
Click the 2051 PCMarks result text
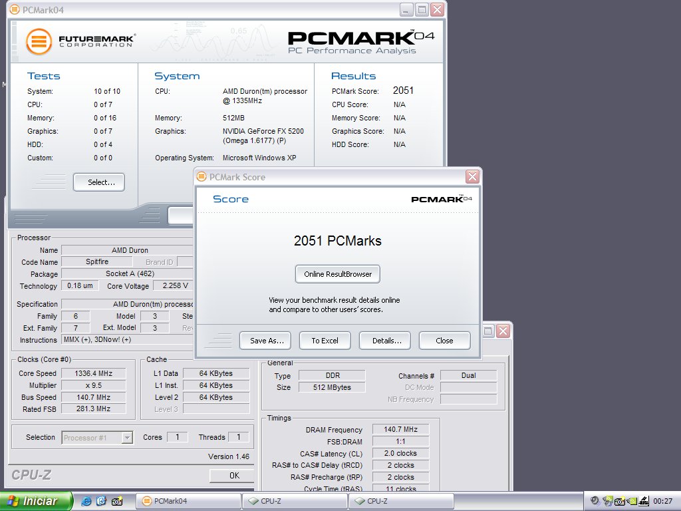click(x=337, y=241)
